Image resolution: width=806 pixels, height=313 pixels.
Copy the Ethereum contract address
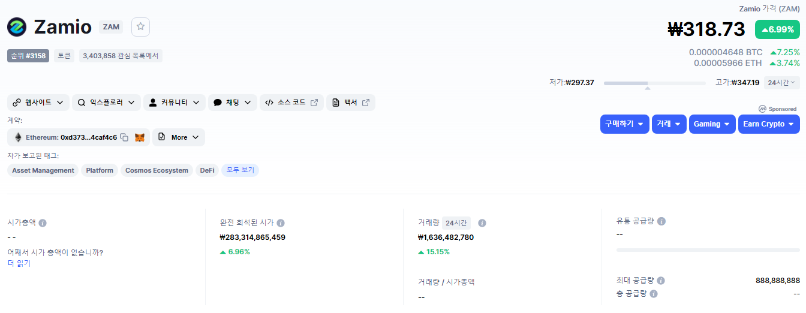pos(124,137)
